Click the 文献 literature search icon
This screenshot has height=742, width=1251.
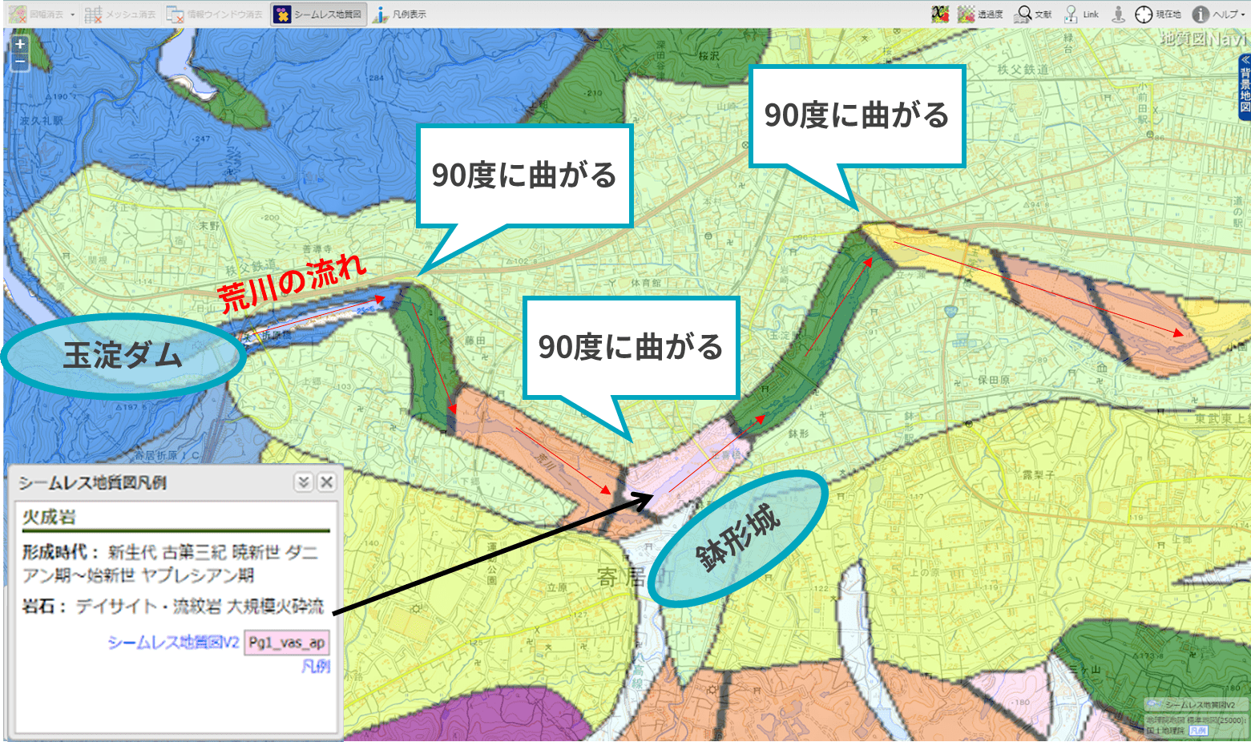tap(1033, 14)
